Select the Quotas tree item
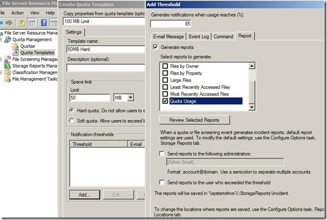This screenshot has width=327, height=220. click(x=28, y=46)
